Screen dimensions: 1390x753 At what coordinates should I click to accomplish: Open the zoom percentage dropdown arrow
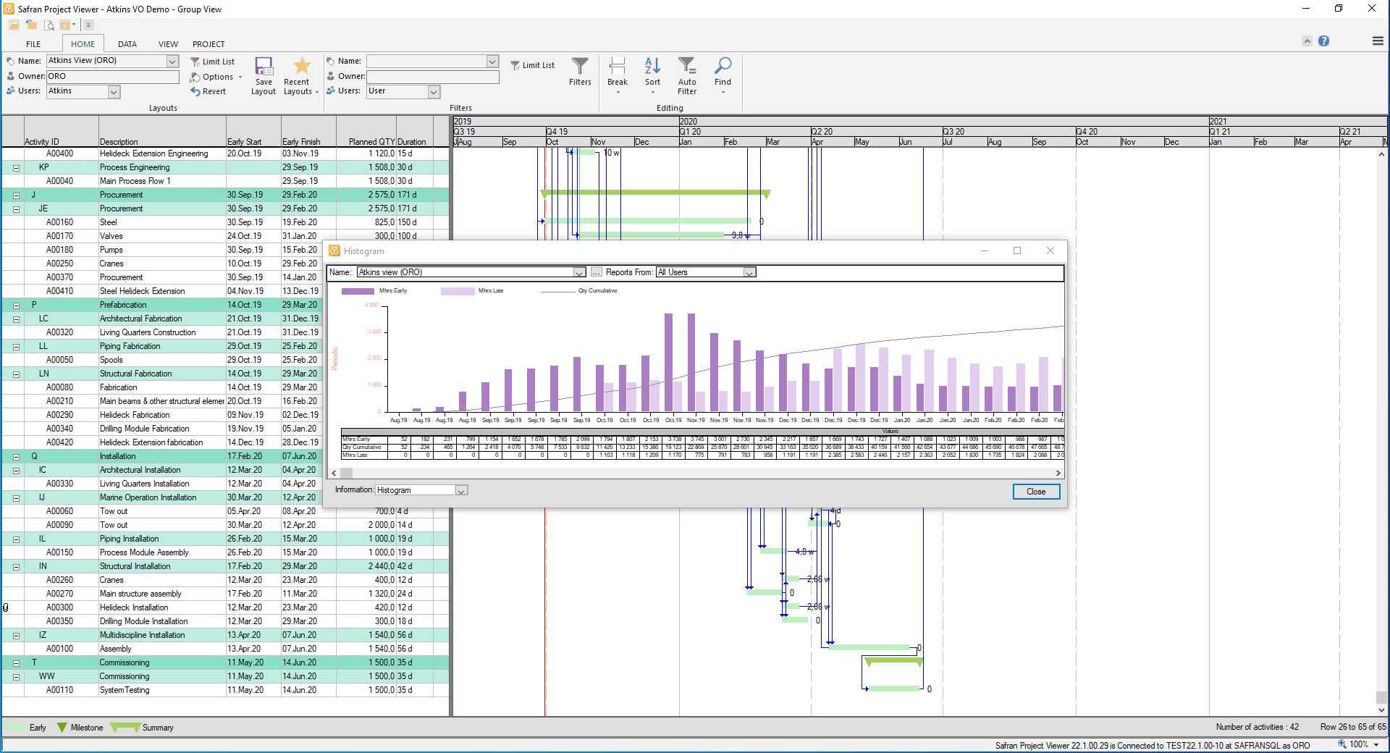click(x=1376, y=744)
